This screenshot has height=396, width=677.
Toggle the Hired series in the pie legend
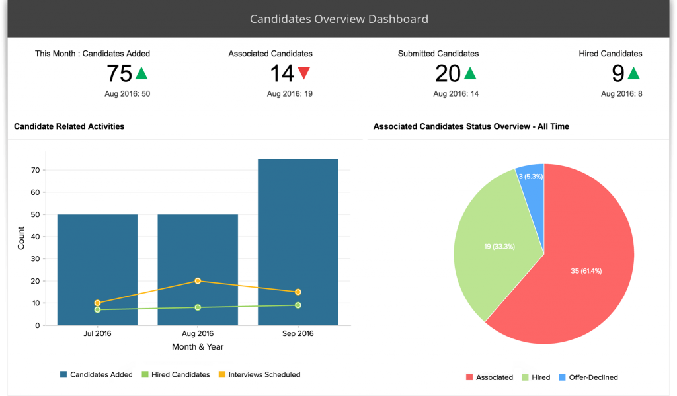coord(524,377)
